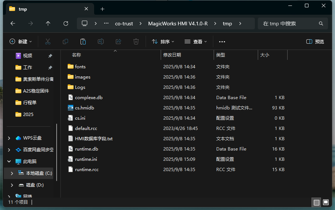
Task: Select the runtime.db file name
Action: pyautogui.click(x=86, y=149)
